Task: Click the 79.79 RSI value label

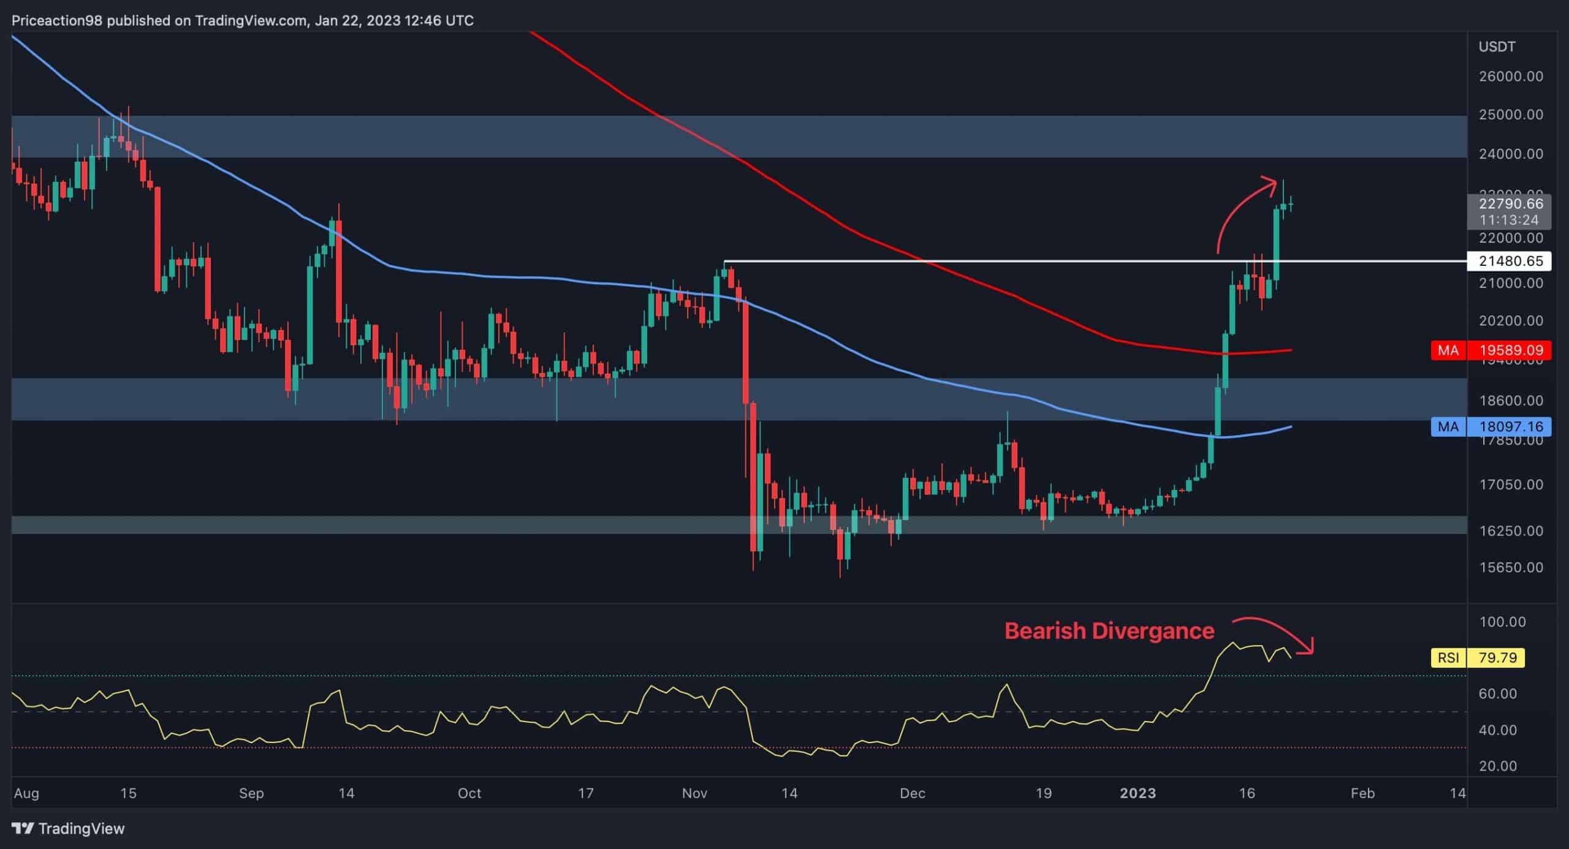Action: (1497, 658)
